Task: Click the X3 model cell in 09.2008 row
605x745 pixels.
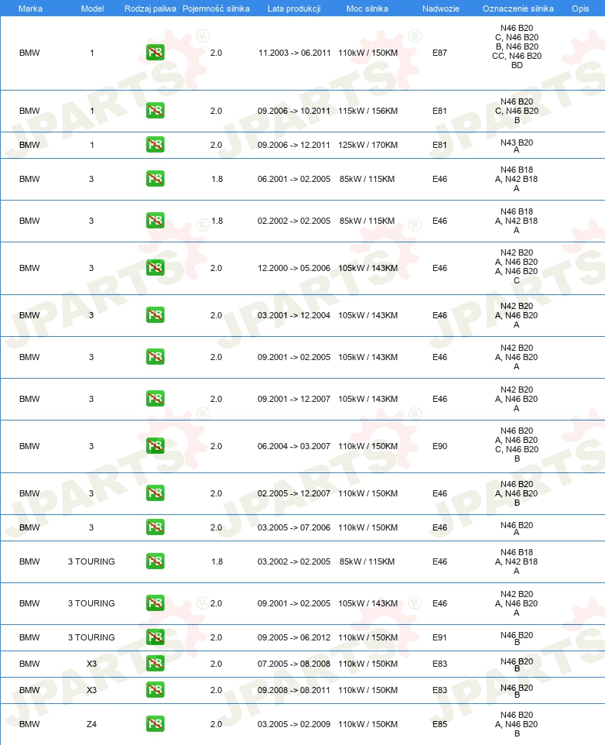Action: click(x=91, y=690)
